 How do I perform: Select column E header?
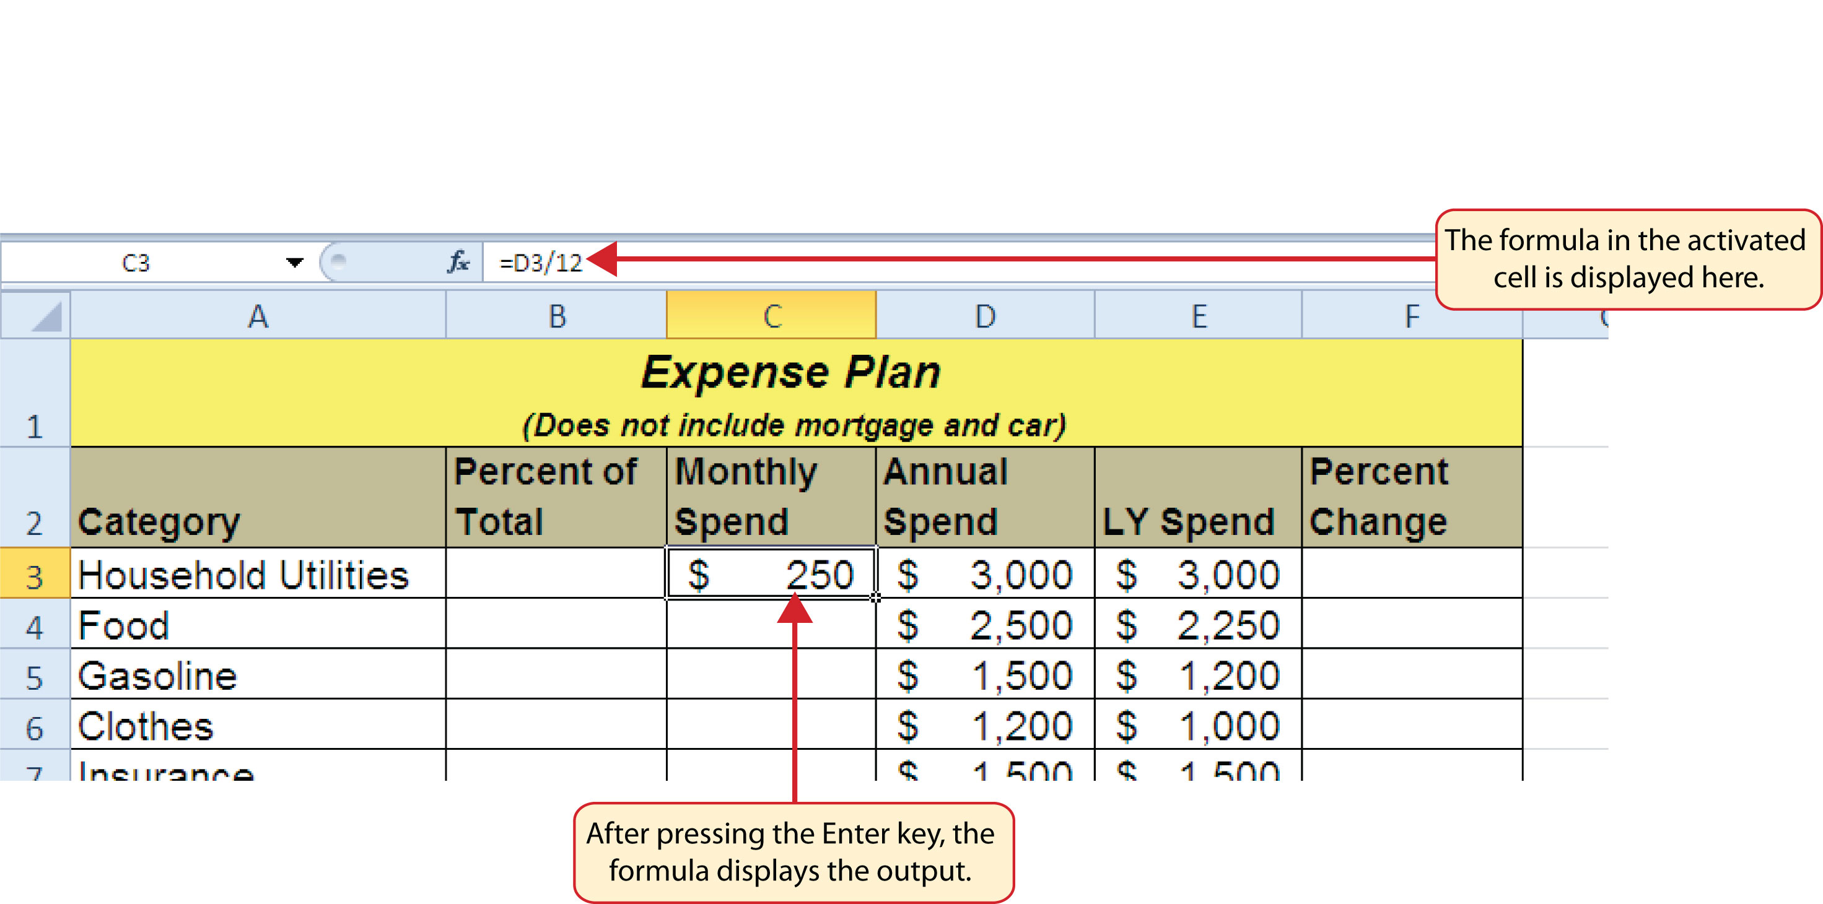(1198, 316)
